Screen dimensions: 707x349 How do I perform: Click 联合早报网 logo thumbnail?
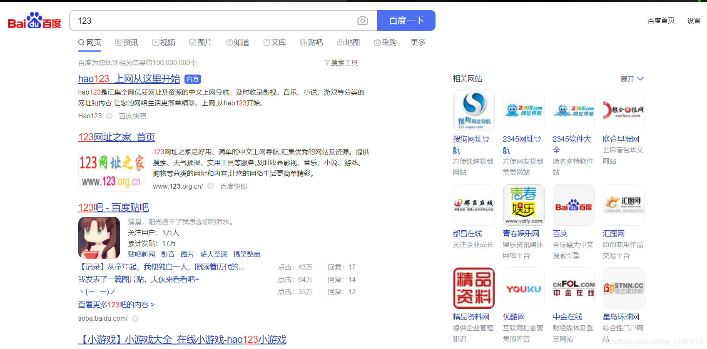(624, 110)
